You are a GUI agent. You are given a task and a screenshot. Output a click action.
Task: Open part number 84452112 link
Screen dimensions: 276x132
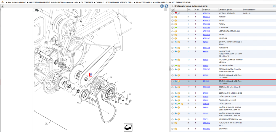pyautogui.click(x=206, y=123)
